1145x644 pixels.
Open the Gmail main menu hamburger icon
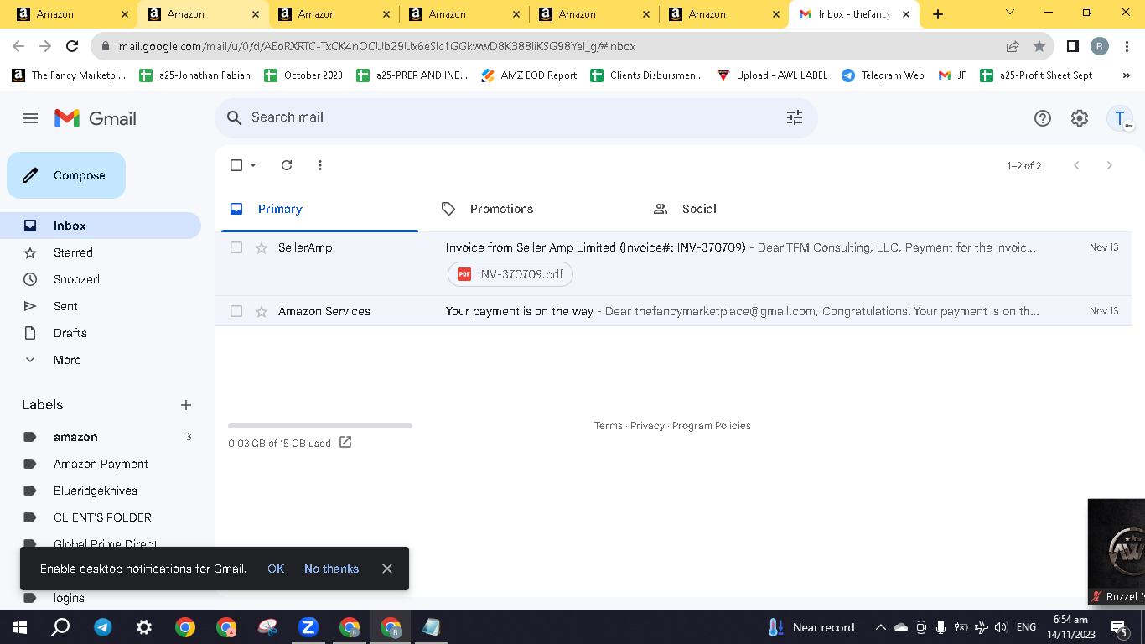(x=30, y=118)
